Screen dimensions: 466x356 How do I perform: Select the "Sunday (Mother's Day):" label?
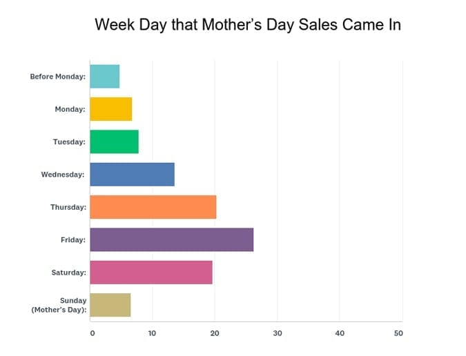click(59, 305)
